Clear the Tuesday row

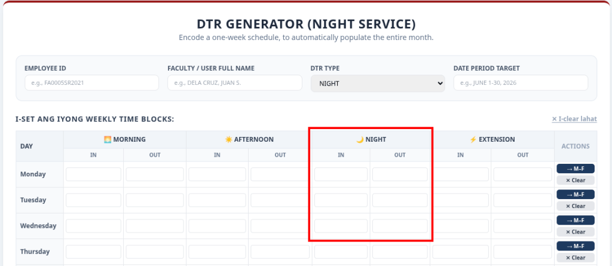(x=576, y=206)
